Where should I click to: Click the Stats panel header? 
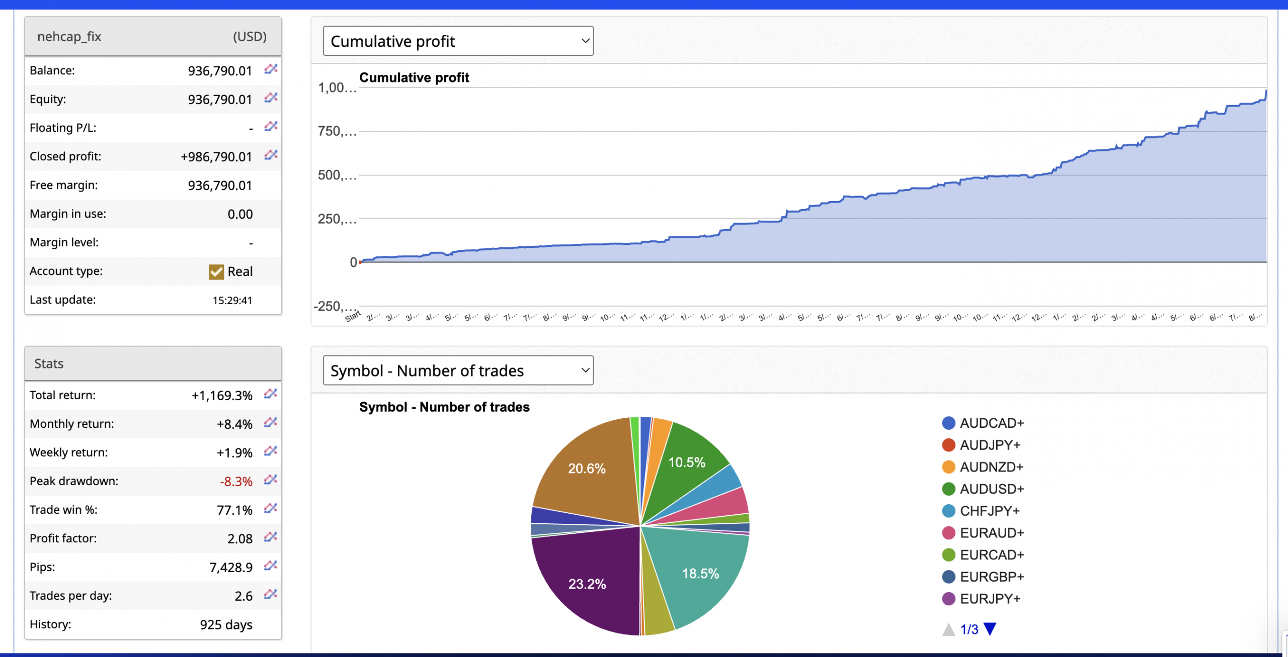pos(152,363)
